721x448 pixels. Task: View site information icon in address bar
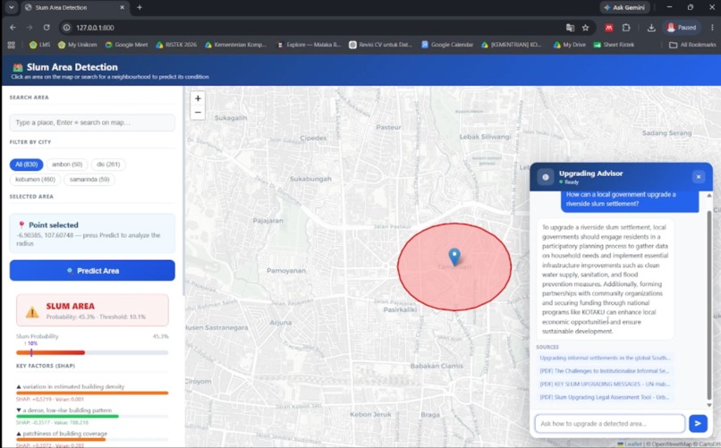tap(67, 28)
